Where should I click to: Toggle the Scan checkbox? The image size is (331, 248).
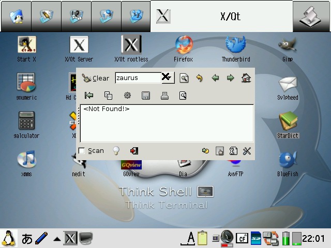[82, 151]
